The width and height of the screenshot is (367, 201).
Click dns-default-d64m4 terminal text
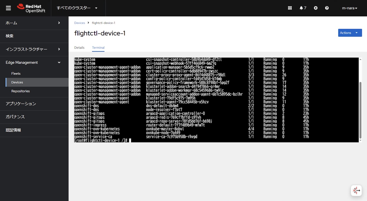(162, 106)
